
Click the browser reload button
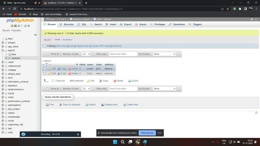[x=15, y=9]
